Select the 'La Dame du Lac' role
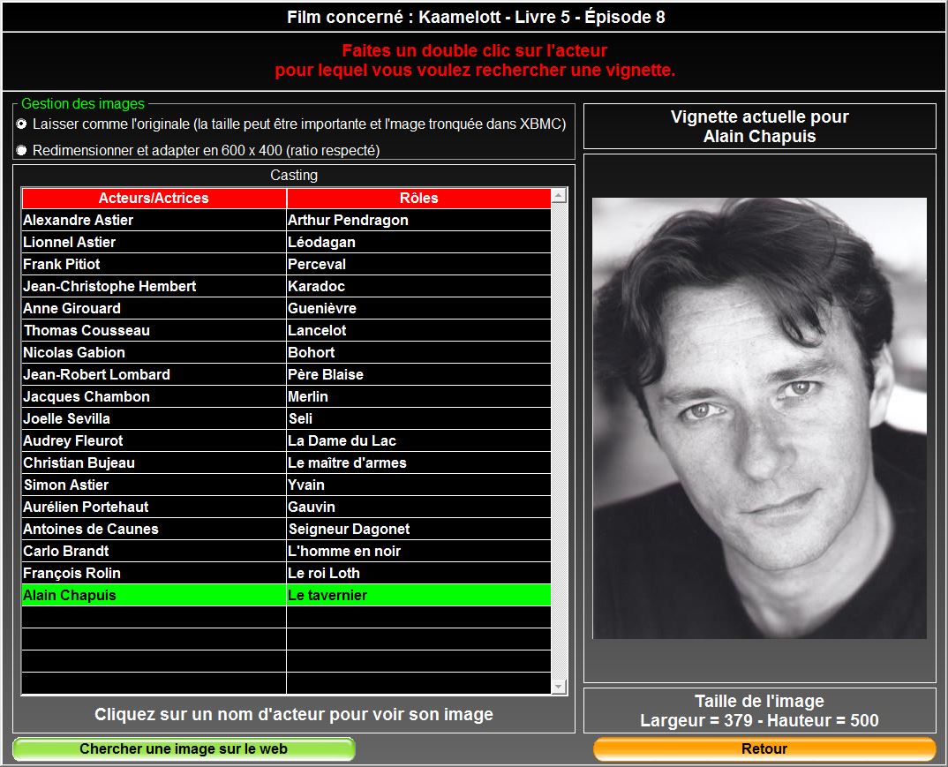The width and height of the screenshot is (948, 767). [419, 440]
